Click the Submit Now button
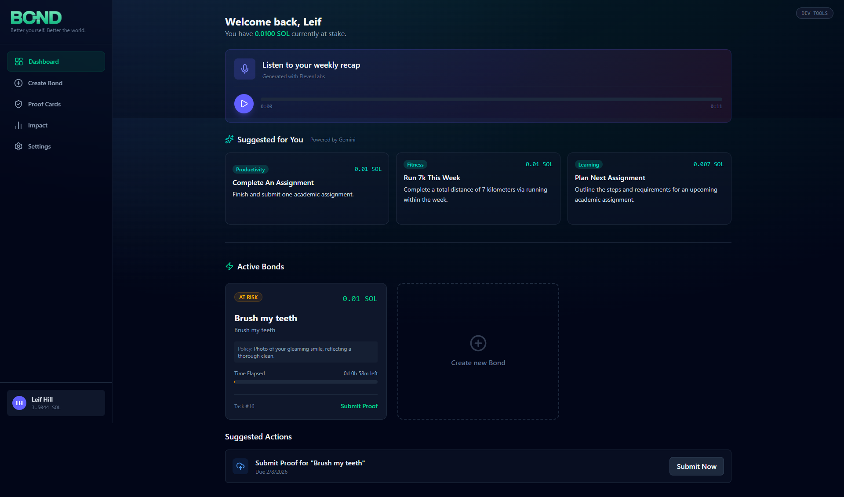Screen dimensions: 844x497 tap(696, 466)
